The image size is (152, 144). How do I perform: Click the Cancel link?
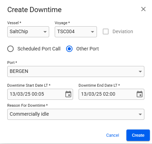(x=113, y=135)
